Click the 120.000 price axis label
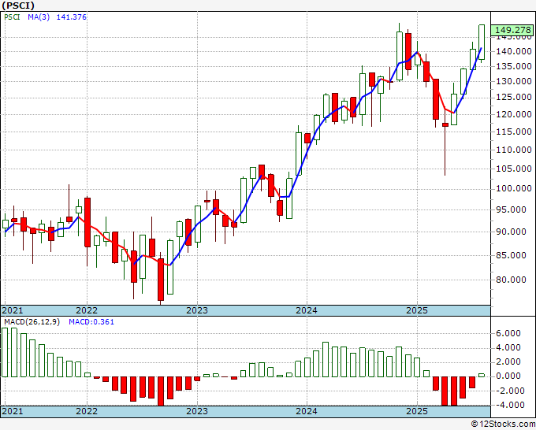This screenshot has width=536, height=430. pyautogui.click(x=513, y=114)
